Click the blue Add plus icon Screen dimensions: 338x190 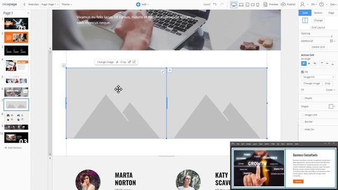coord(138,4)
